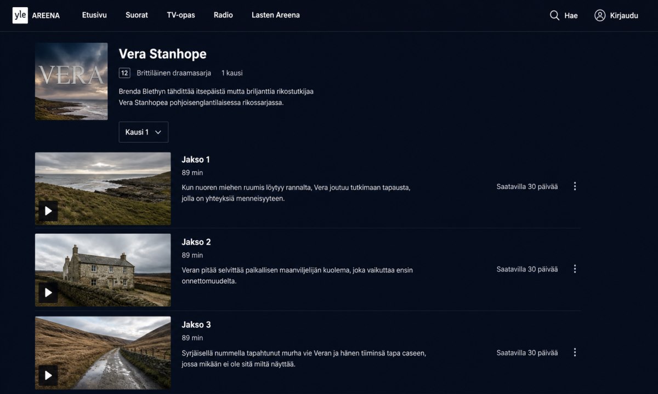The height and width of the screenshot is (394, 658).
Task: Click the user profile icon next to Kirjaudu
Action: coord(600,15)
